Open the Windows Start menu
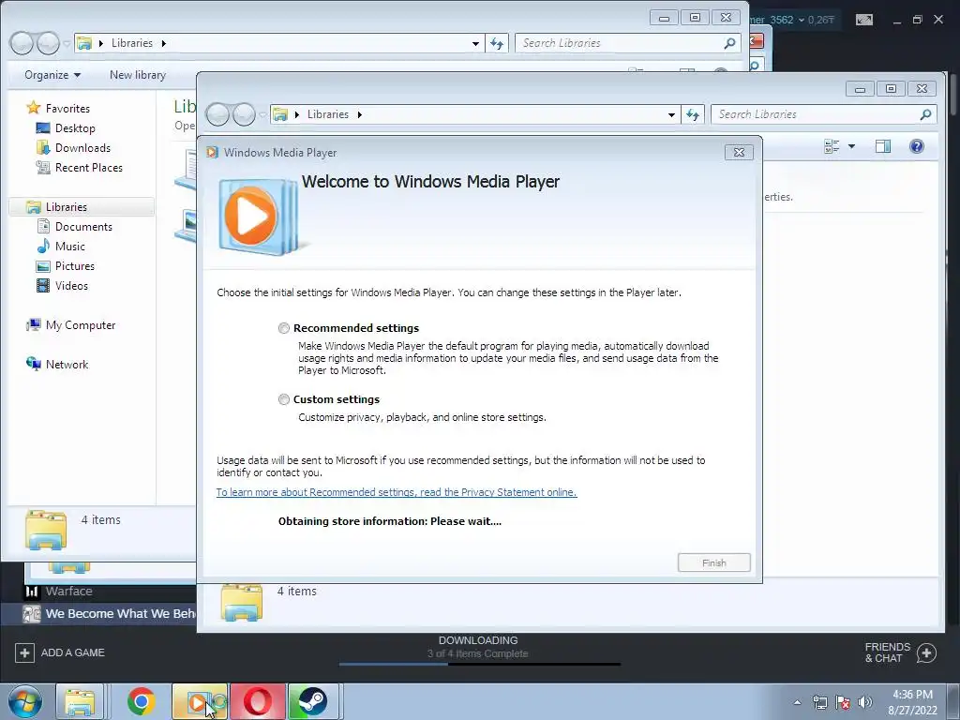Image resolution: width=960 pixels, height=720 pixels. 23,701
